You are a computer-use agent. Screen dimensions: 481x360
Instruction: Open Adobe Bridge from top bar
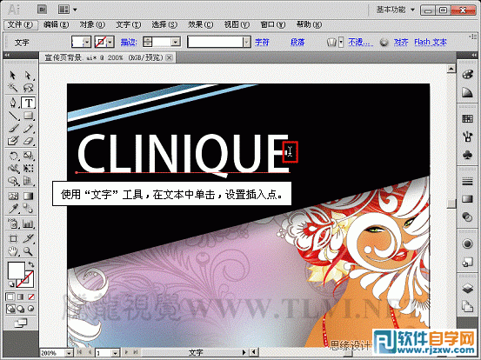pyautogui.click(x=42, y=10)
